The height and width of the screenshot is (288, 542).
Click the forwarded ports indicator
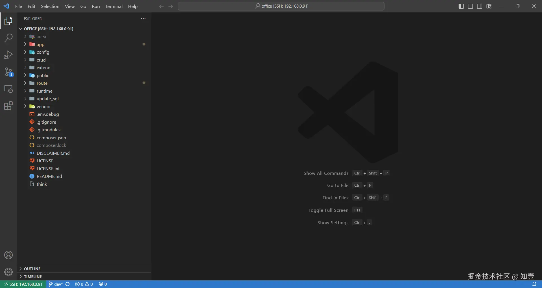103,284
